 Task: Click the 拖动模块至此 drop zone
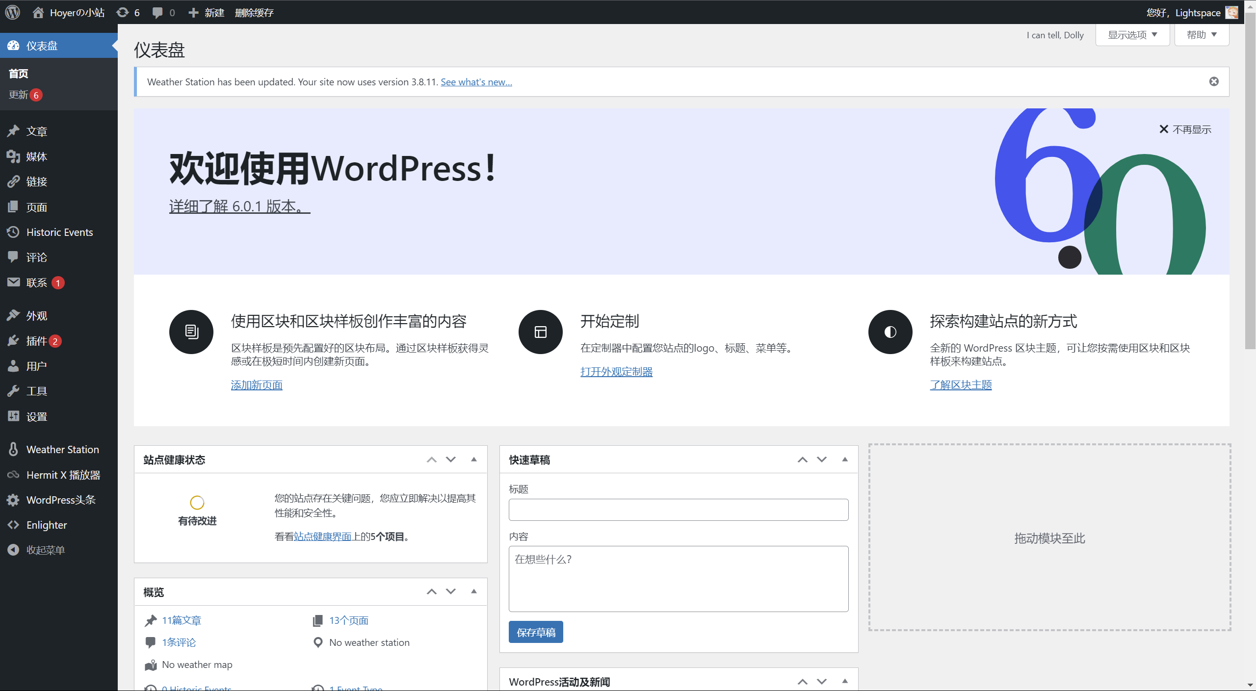point(1049,537)
